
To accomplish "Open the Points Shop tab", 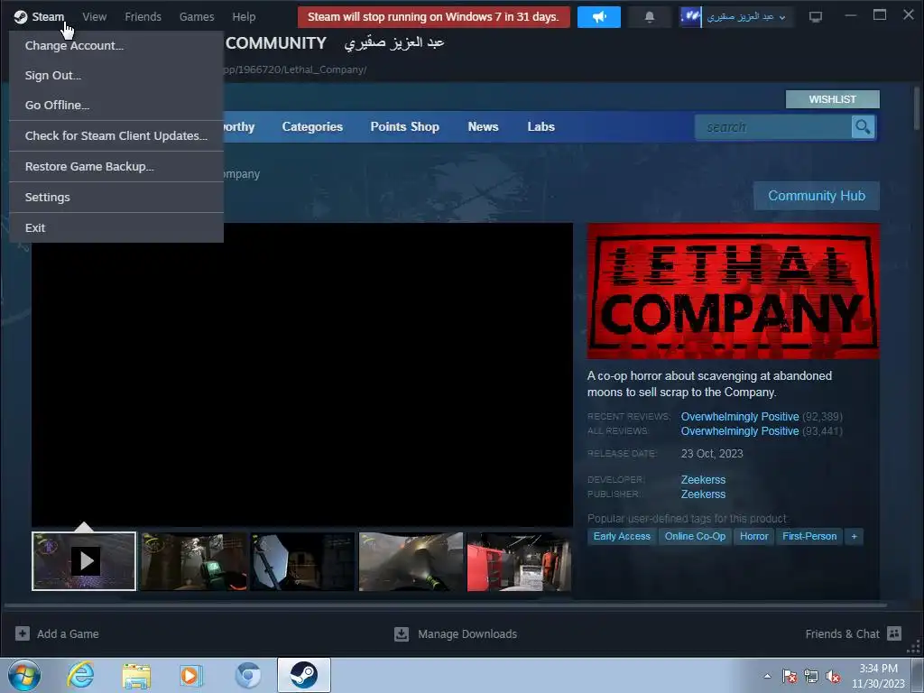I will click(405, 126).
